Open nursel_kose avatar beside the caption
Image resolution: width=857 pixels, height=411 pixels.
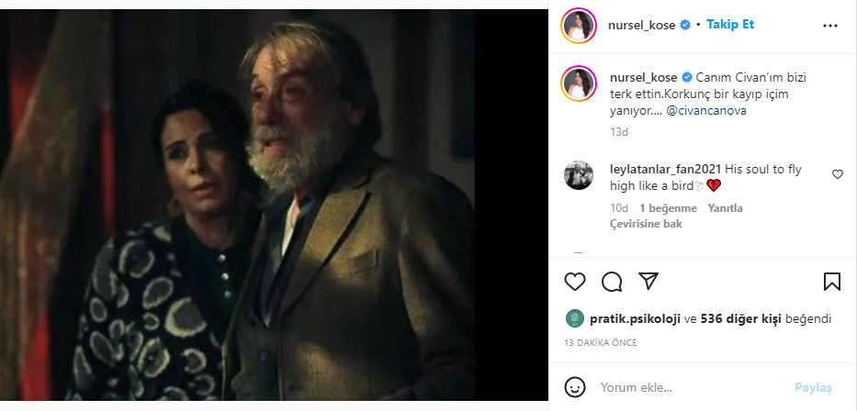click(x=579, y=84)
